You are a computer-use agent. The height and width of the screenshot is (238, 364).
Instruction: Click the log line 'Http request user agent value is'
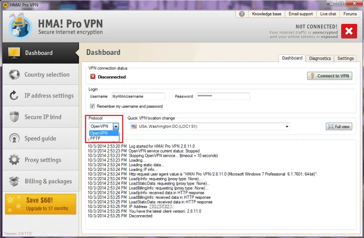pos(203,174)
